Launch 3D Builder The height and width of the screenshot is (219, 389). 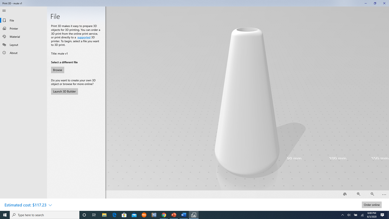click(64, 91)
